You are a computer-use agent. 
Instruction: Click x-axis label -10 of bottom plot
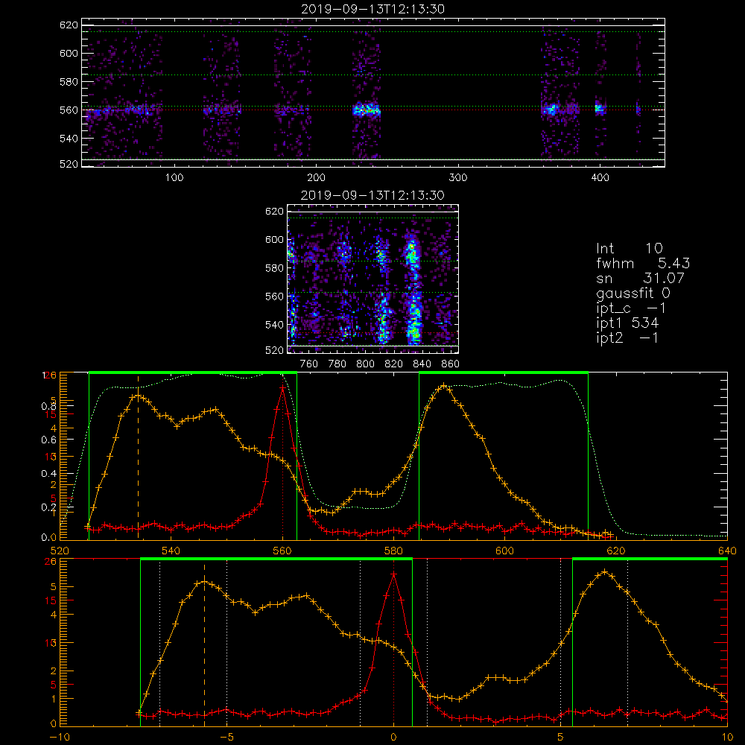[60, 738]
